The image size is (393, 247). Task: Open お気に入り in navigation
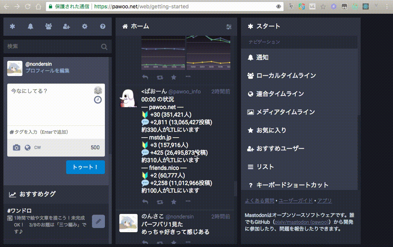coord(299,130)
